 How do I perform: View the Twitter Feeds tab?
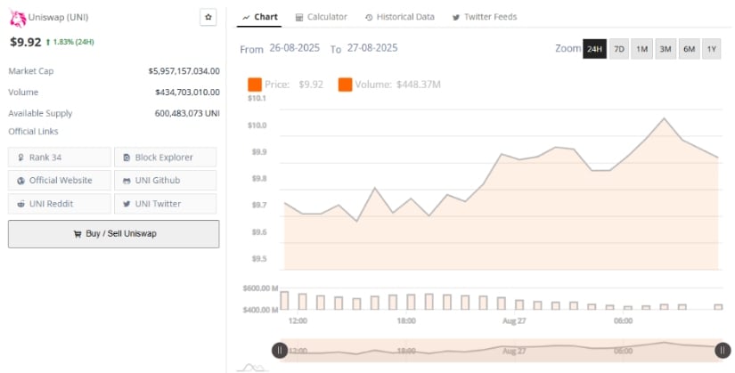pos(485,17)
